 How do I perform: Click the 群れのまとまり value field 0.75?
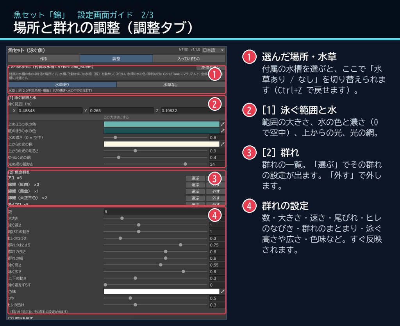pyautogui.click(x=217, y=245)
